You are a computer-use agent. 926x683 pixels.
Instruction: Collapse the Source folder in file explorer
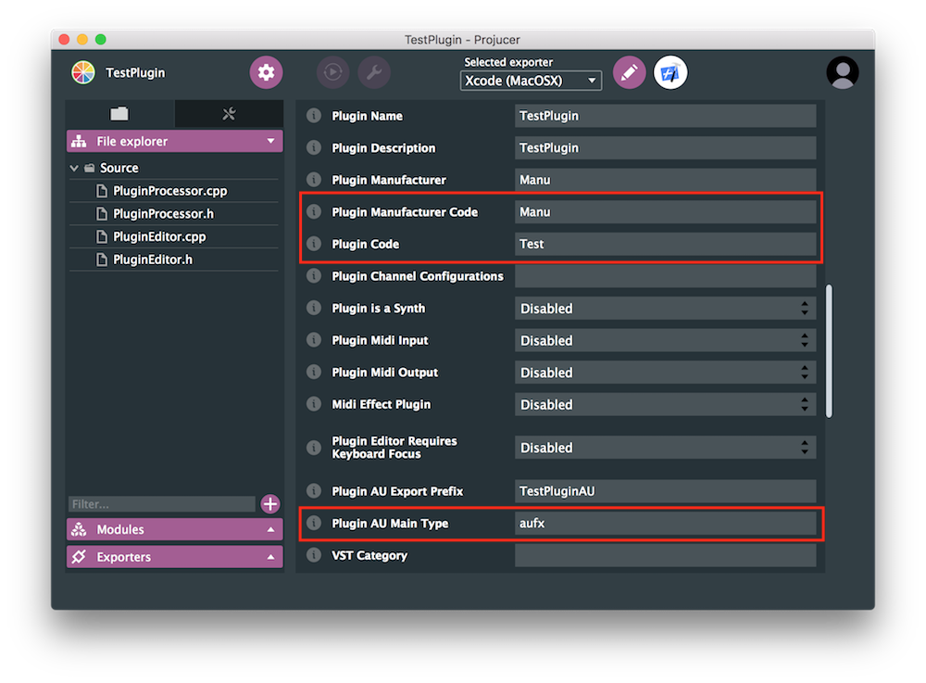74,167
